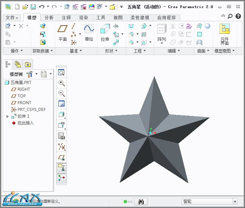The width and height of the screenshot is (245, 208).
Task: Click the refit view icon
Action: coord(62,72)
